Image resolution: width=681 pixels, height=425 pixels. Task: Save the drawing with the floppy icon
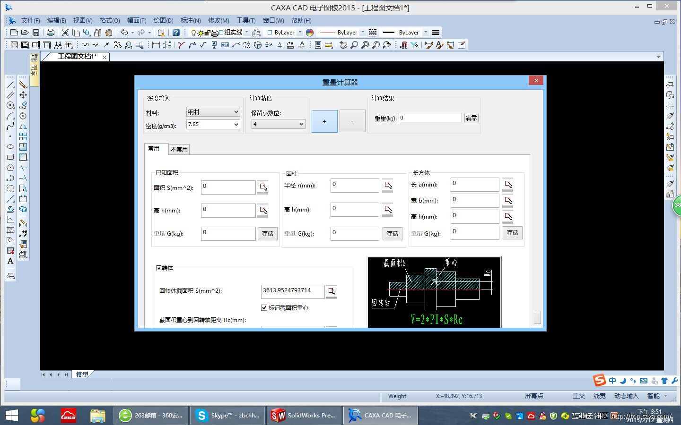36,33
